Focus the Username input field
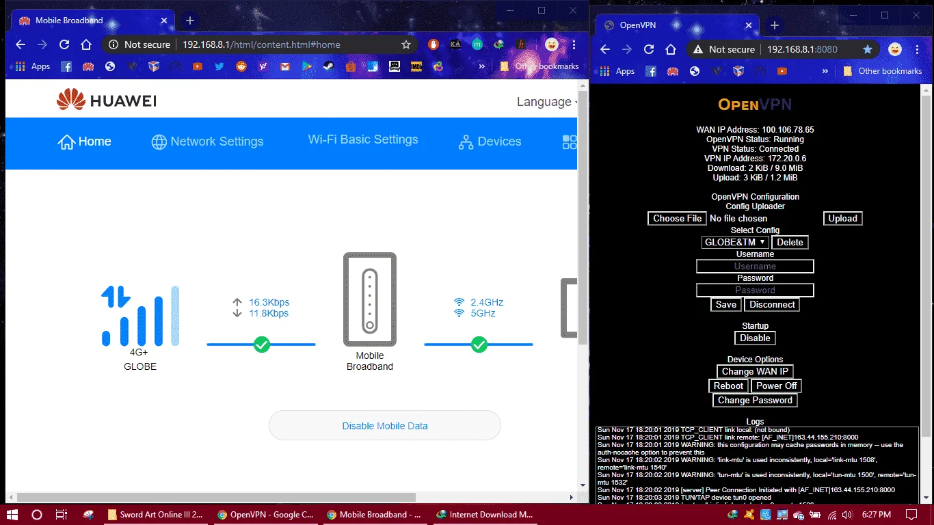934x525 pixels. tap(755, 267)
